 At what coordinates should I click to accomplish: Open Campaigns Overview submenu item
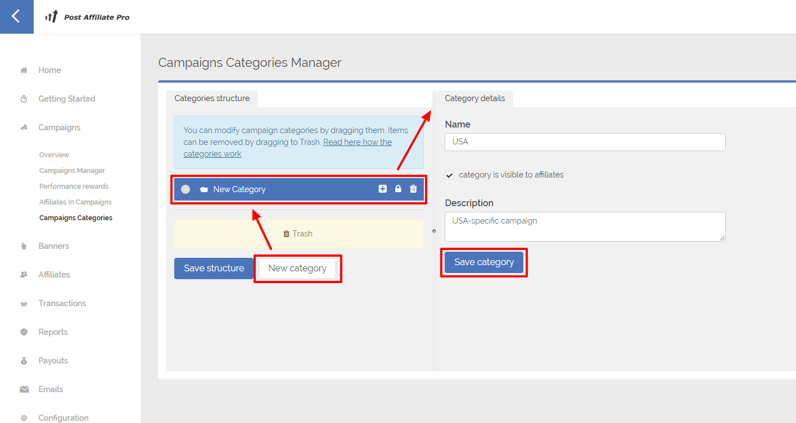55,155
